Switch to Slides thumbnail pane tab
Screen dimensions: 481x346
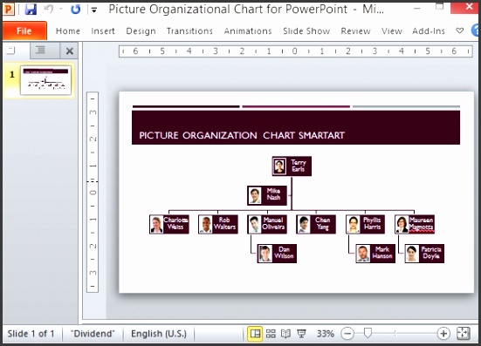(16, 51)
